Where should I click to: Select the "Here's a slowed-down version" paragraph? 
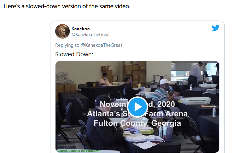coord(67,6)
